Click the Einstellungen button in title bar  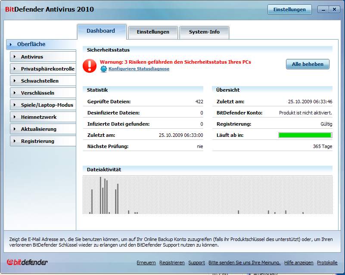289,9
